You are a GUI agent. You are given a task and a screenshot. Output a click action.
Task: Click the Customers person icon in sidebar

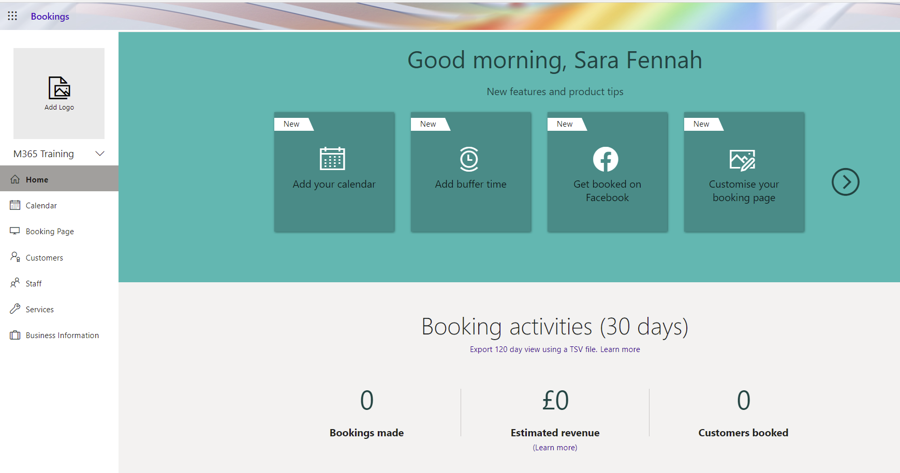click(15, 257)
